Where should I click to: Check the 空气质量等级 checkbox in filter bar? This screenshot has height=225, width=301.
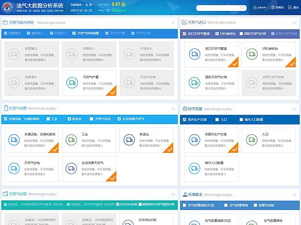pyautogui.click(x=226, y=205)
